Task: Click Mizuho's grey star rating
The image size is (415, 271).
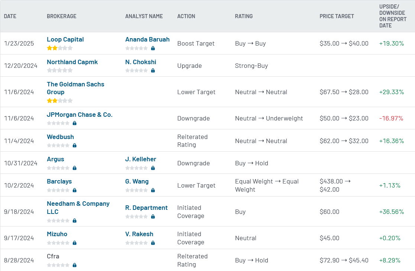Action: click(x=58, y=242)
